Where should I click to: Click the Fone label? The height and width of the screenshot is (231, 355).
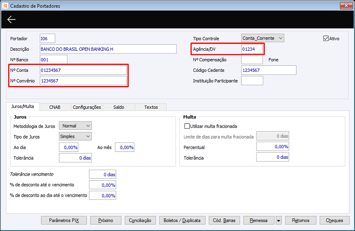pyautogui.click(x=274, y=60)
